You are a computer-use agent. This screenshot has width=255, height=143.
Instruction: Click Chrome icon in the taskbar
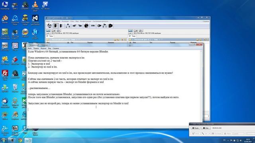(x=20, y=140)
